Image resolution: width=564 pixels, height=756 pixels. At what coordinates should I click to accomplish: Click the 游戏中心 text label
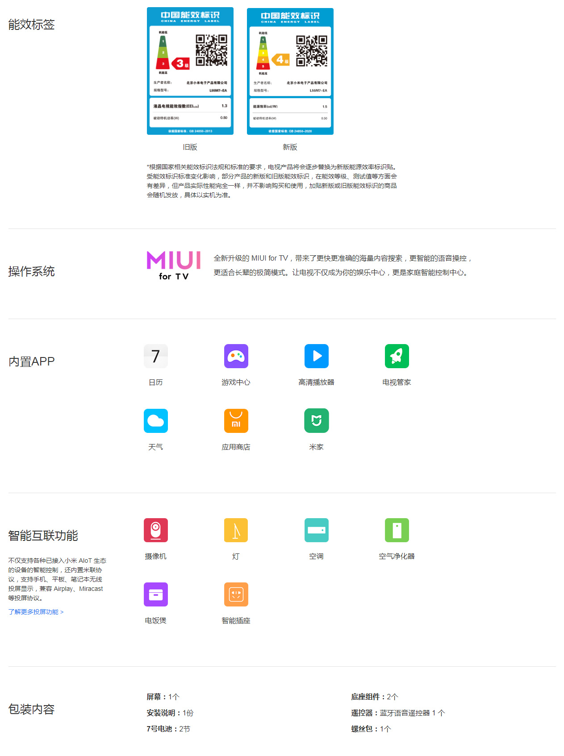(236, 382)
